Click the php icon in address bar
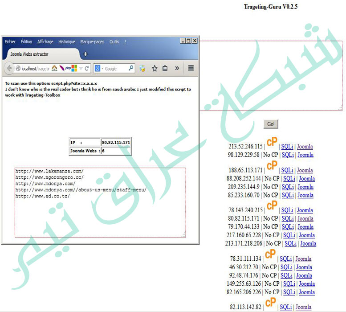 click(x=68, y=68)
